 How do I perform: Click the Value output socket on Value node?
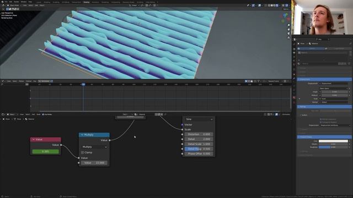pos(61,145)
